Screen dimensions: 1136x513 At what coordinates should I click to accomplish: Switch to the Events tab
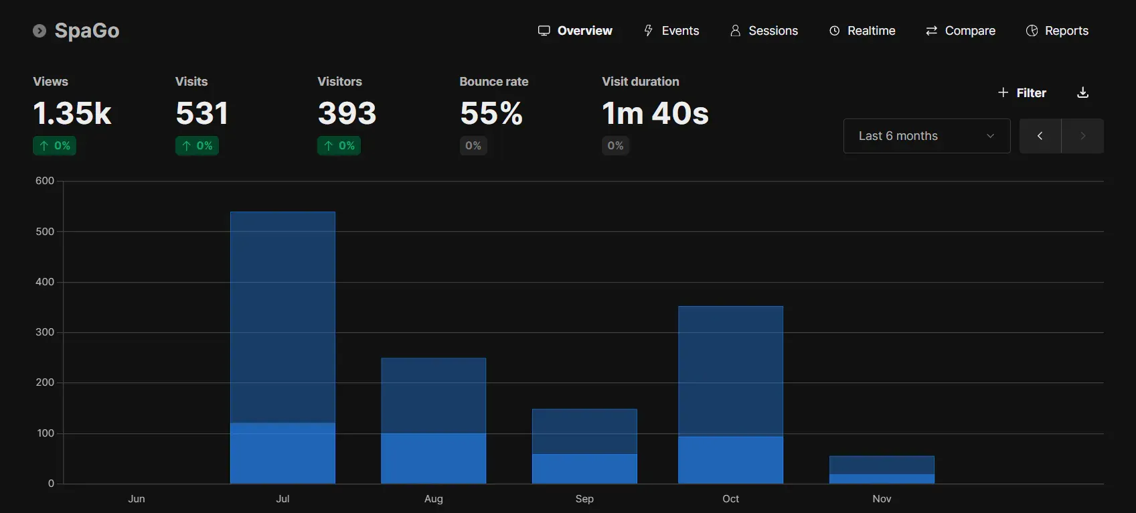[x=671, y=31]
